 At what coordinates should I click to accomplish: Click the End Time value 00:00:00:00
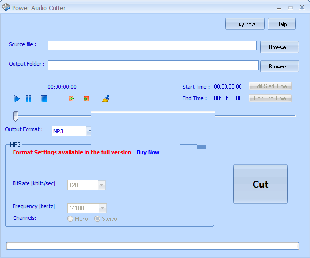point(228,98)
